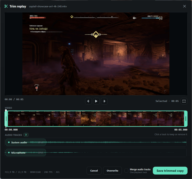Click the golden-toned thumbnail in the timeline strip

coord(88,119)
